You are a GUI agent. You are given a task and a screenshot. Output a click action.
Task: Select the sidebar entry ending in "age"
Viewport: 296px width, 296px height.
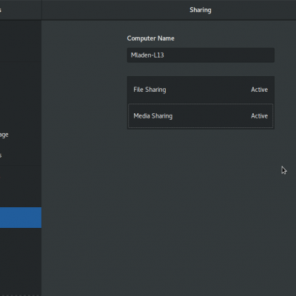21,135
